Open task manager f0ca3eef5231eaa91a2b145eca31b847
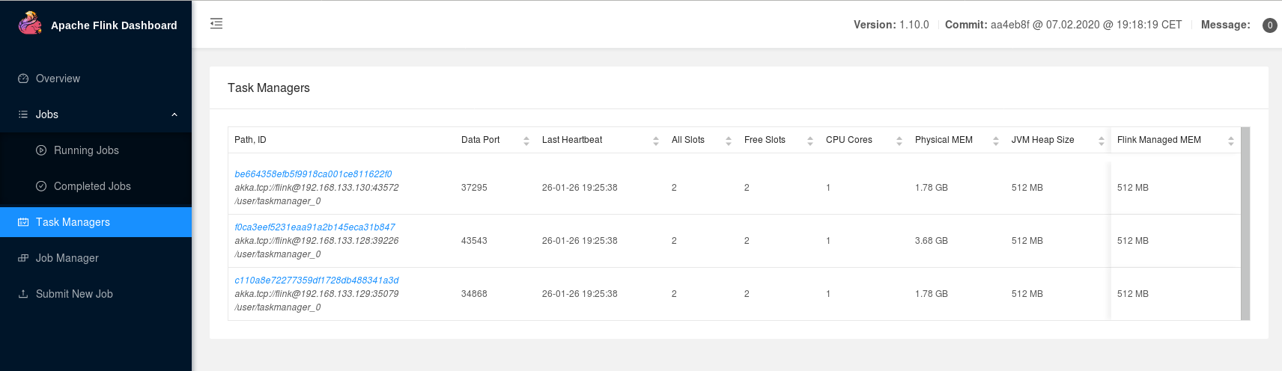 [x=315, y=227]
